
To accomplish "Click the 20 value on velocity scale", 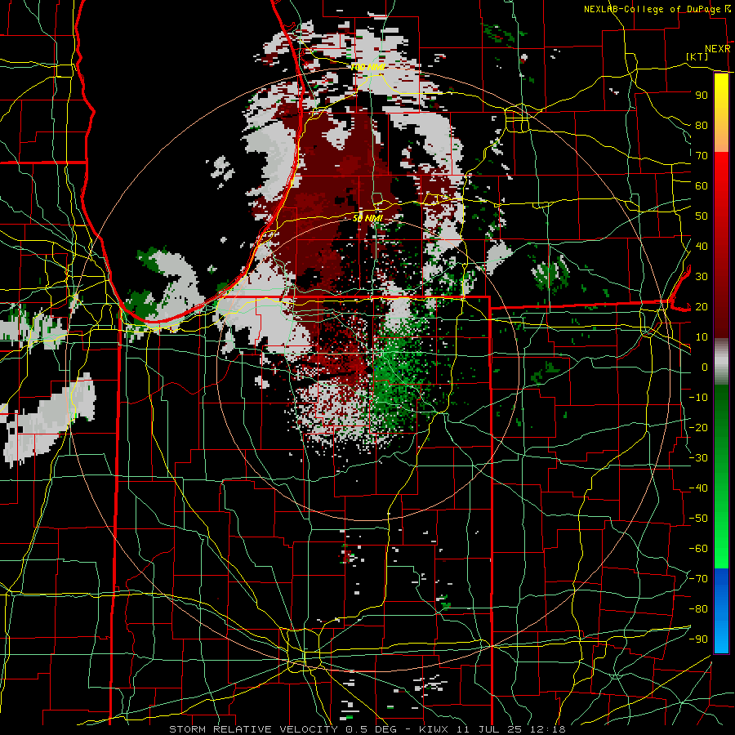I will point(702,306).
